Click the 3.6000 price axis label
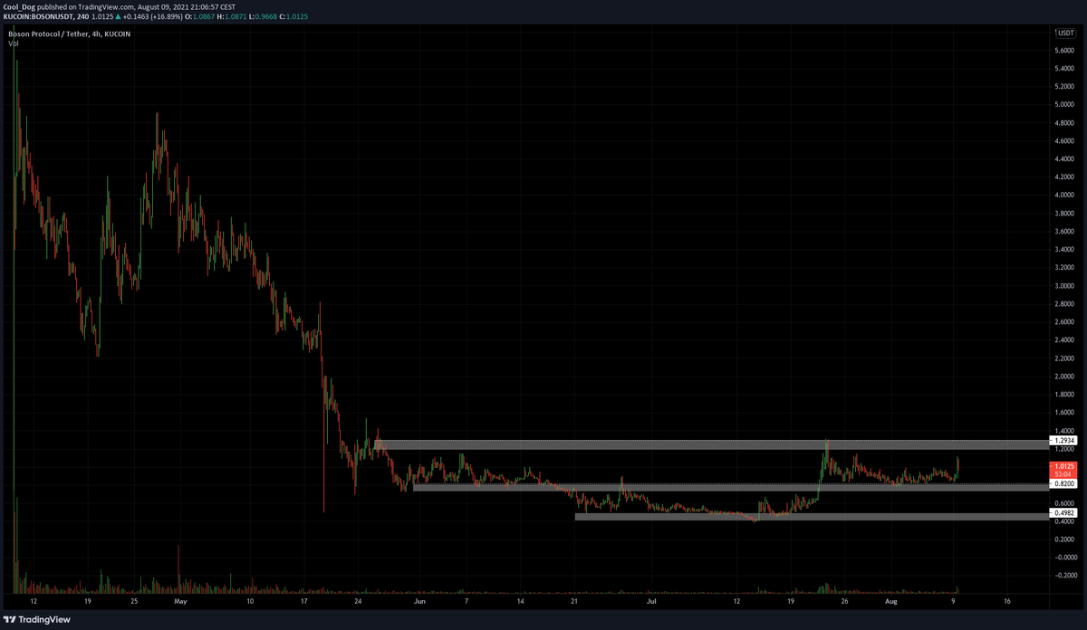Screen dimensions: 1087x630 pos(1065,232)
